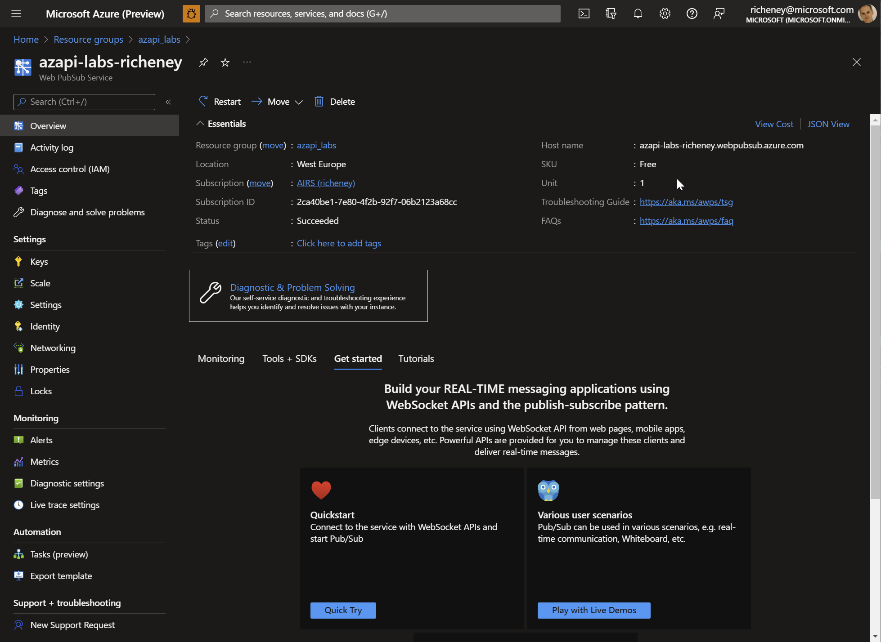Click the Restart toolbar button
881x642 pixels.
pos(220,102)
